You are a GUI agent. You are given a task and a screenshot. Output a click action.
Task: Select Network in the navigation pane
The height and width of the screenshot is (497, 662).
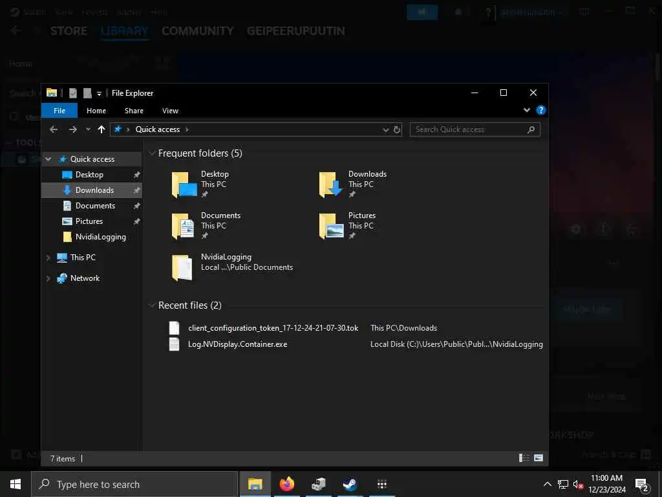[x=85, y=278]
